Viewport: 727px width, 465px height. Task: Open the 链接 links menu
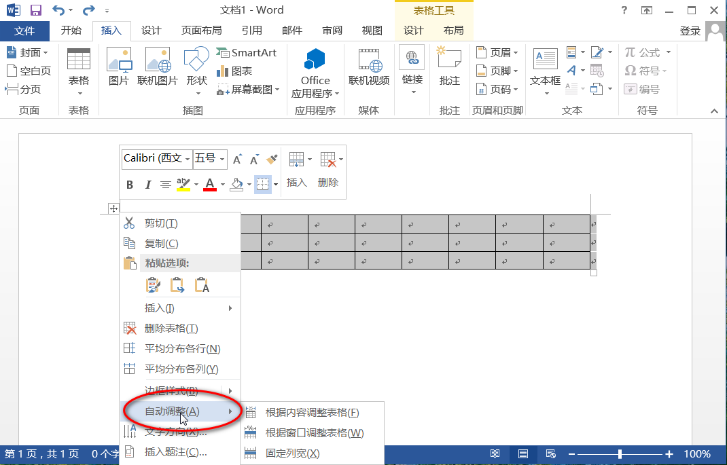click(x=412, y=71)
